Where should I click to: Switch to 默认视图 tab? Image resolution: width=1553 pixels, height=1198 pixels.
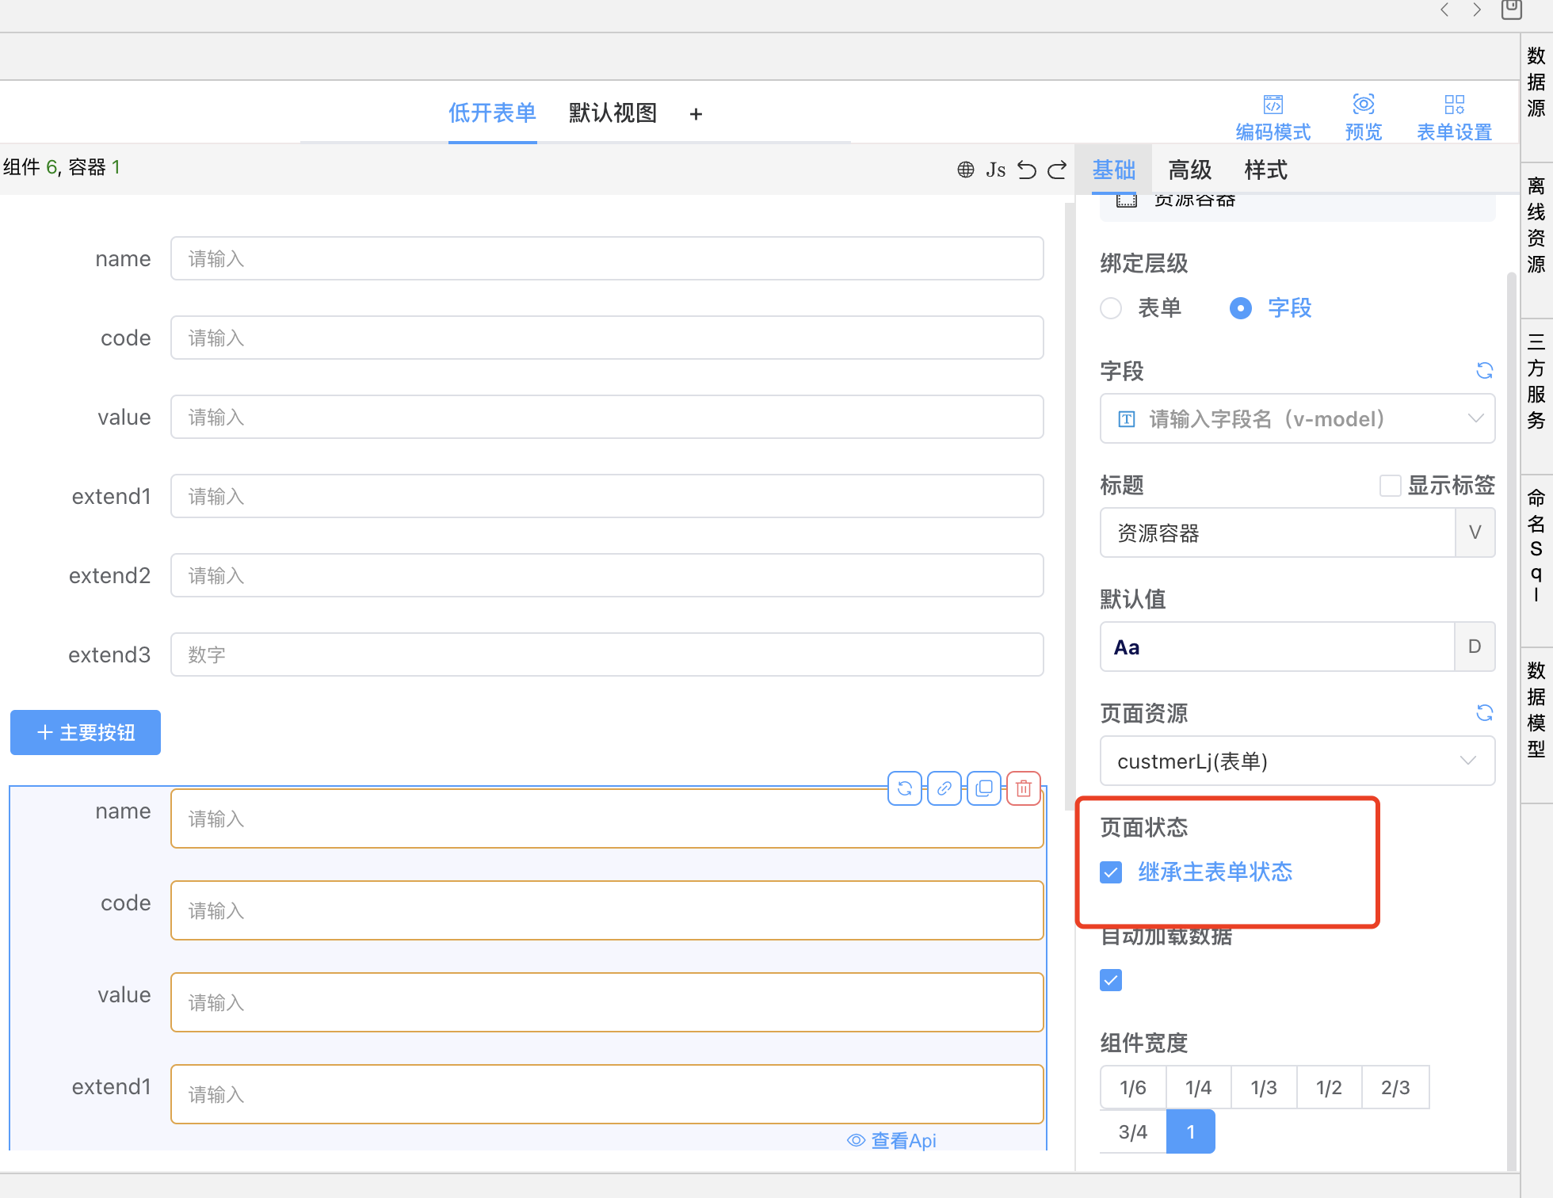click(x=612, y=113)
